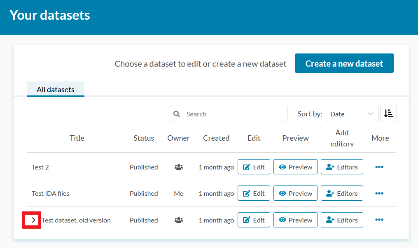Click the Preview column header
Screen dimensions: 418x248
pyautogui.click(x=295, y=138)
